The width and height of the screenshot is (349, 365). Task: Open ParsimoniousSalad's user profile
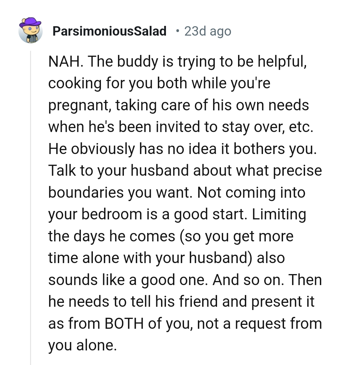click(x=110, y=31)
